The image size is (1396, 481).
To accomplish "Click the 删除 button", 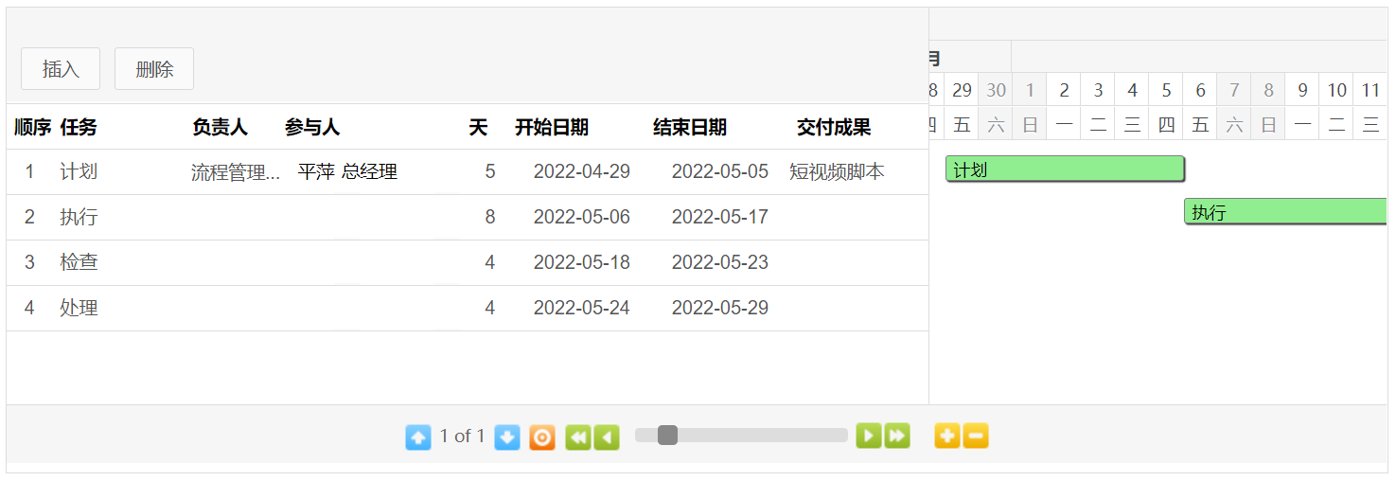I will tap(154, 69).
